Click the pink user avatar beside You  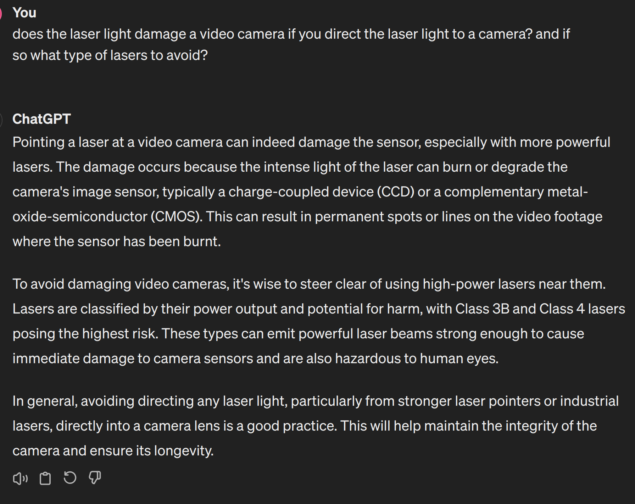click(1, 13)
